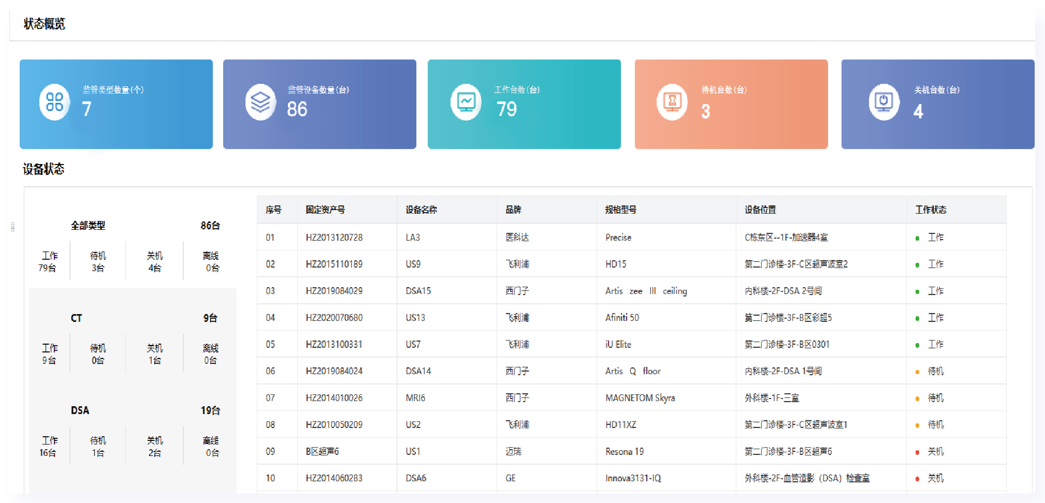Open the 待机台数 card showing 3
The height and width of the screenshot is (503, 1045).
pos(731,104)
